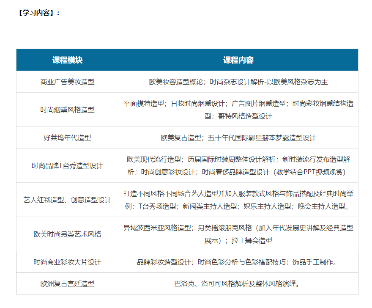Click the 品牌彩妆造型设计 content cell
This screenshot has height=308, width=372.
click(x=238, y=262)
